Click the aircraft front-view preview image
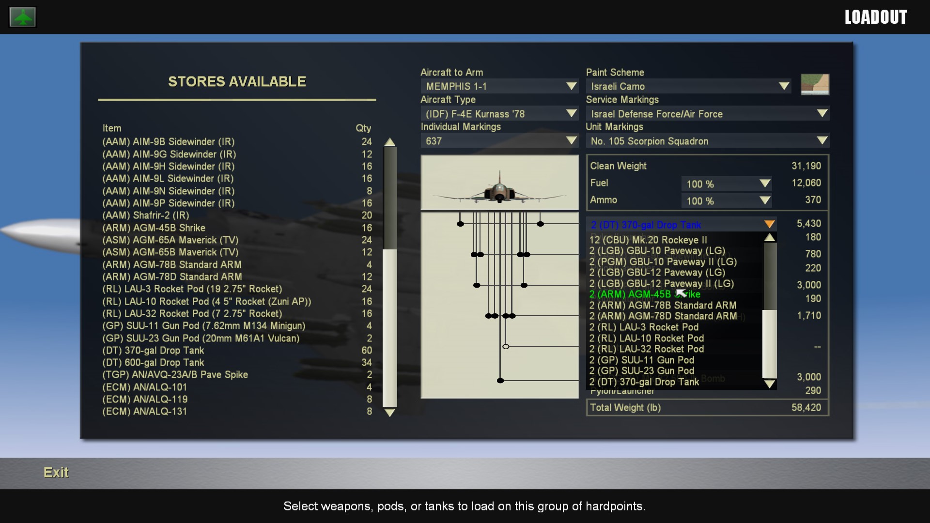930x523 pixels. point(499,183)
